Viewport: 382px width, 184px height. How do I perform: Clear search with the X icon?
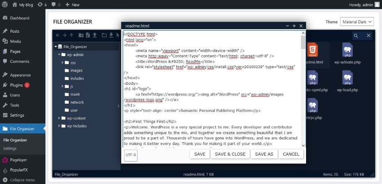(369, 36)
